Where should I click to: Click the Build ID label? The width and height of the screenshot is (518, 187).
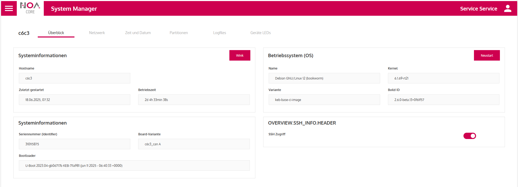(394, 90)
